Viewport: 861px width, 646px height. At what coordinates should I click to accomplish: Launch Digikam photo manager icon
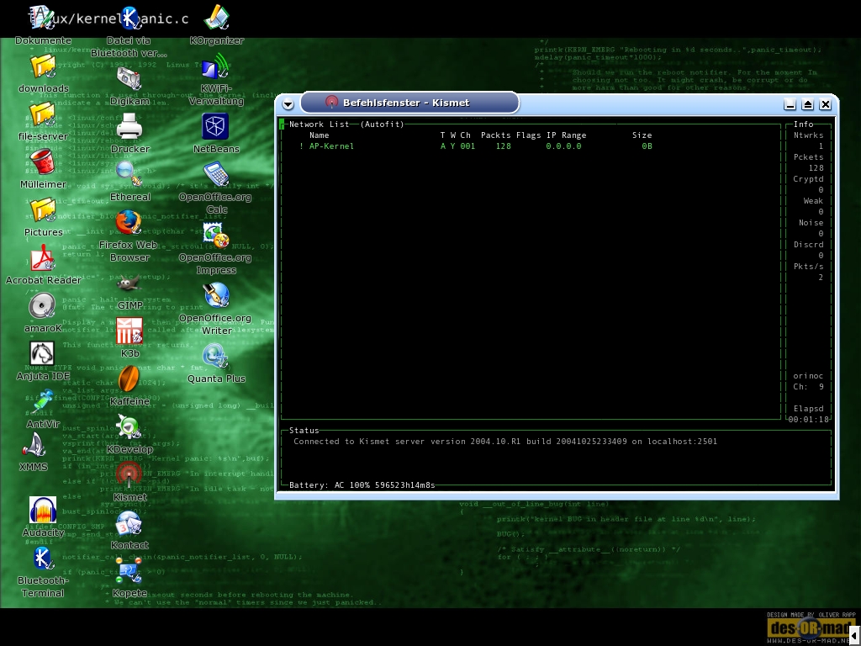129,78
